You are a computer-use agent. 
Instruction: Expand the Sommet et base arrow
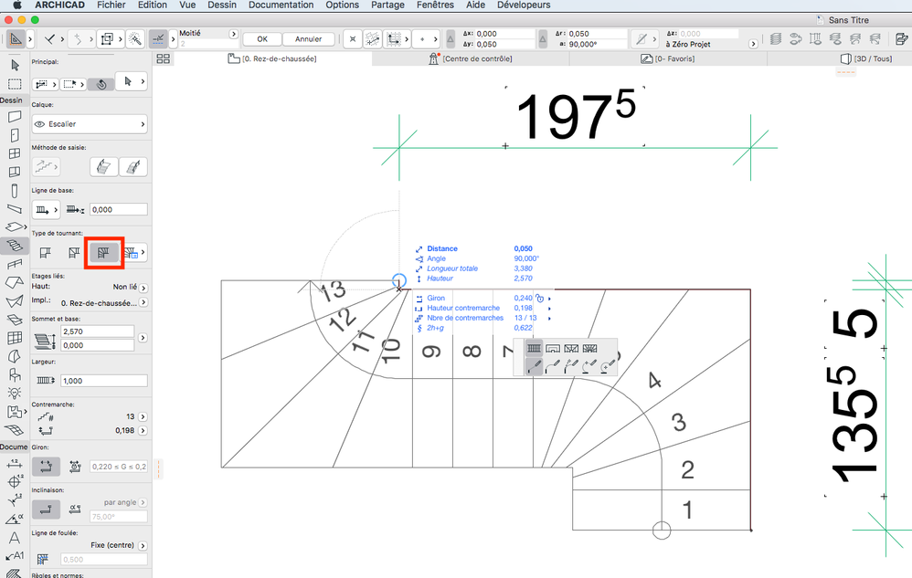pyautogui.click(x=143, y=338)
